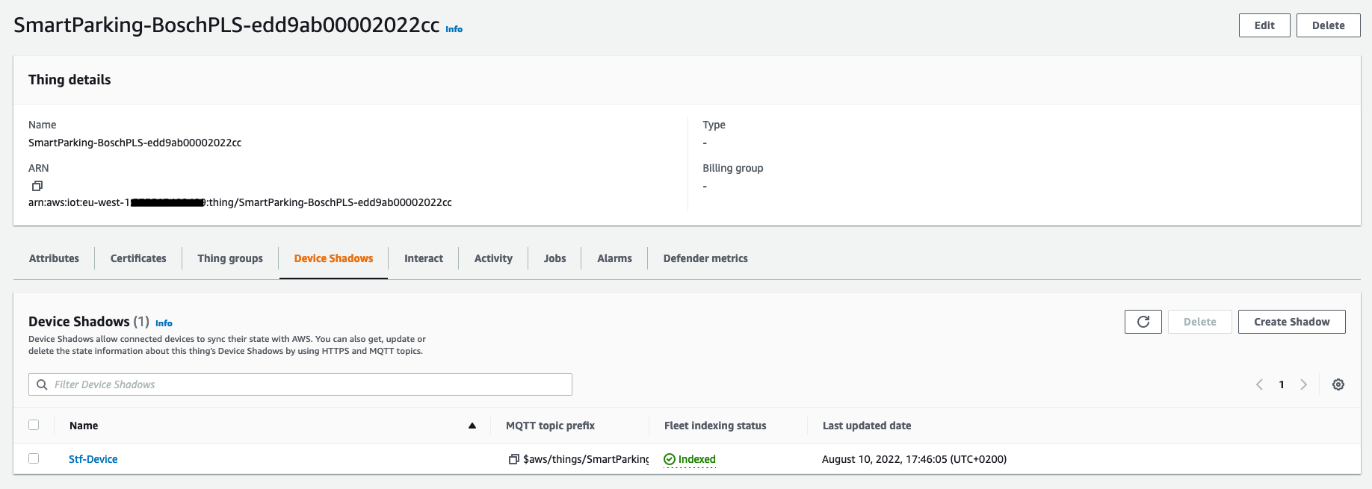Click the Edit button for the thing

tap(1264, 25)
